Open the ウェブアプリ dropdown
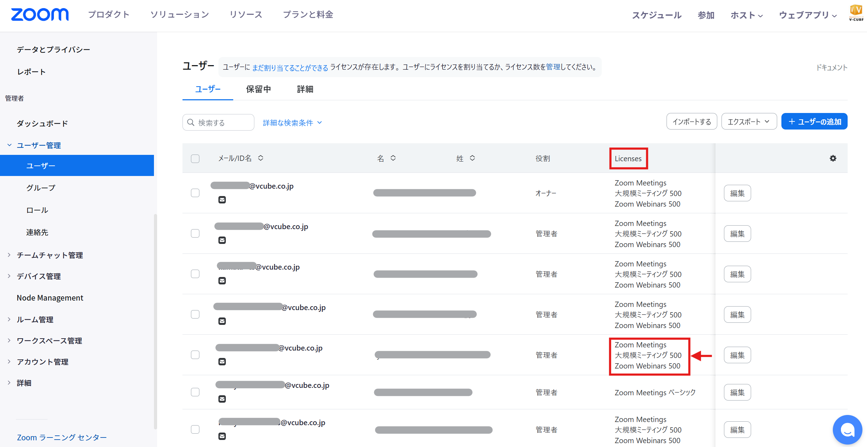This screenshot has height=447, width=867. [x=808, y=15]
